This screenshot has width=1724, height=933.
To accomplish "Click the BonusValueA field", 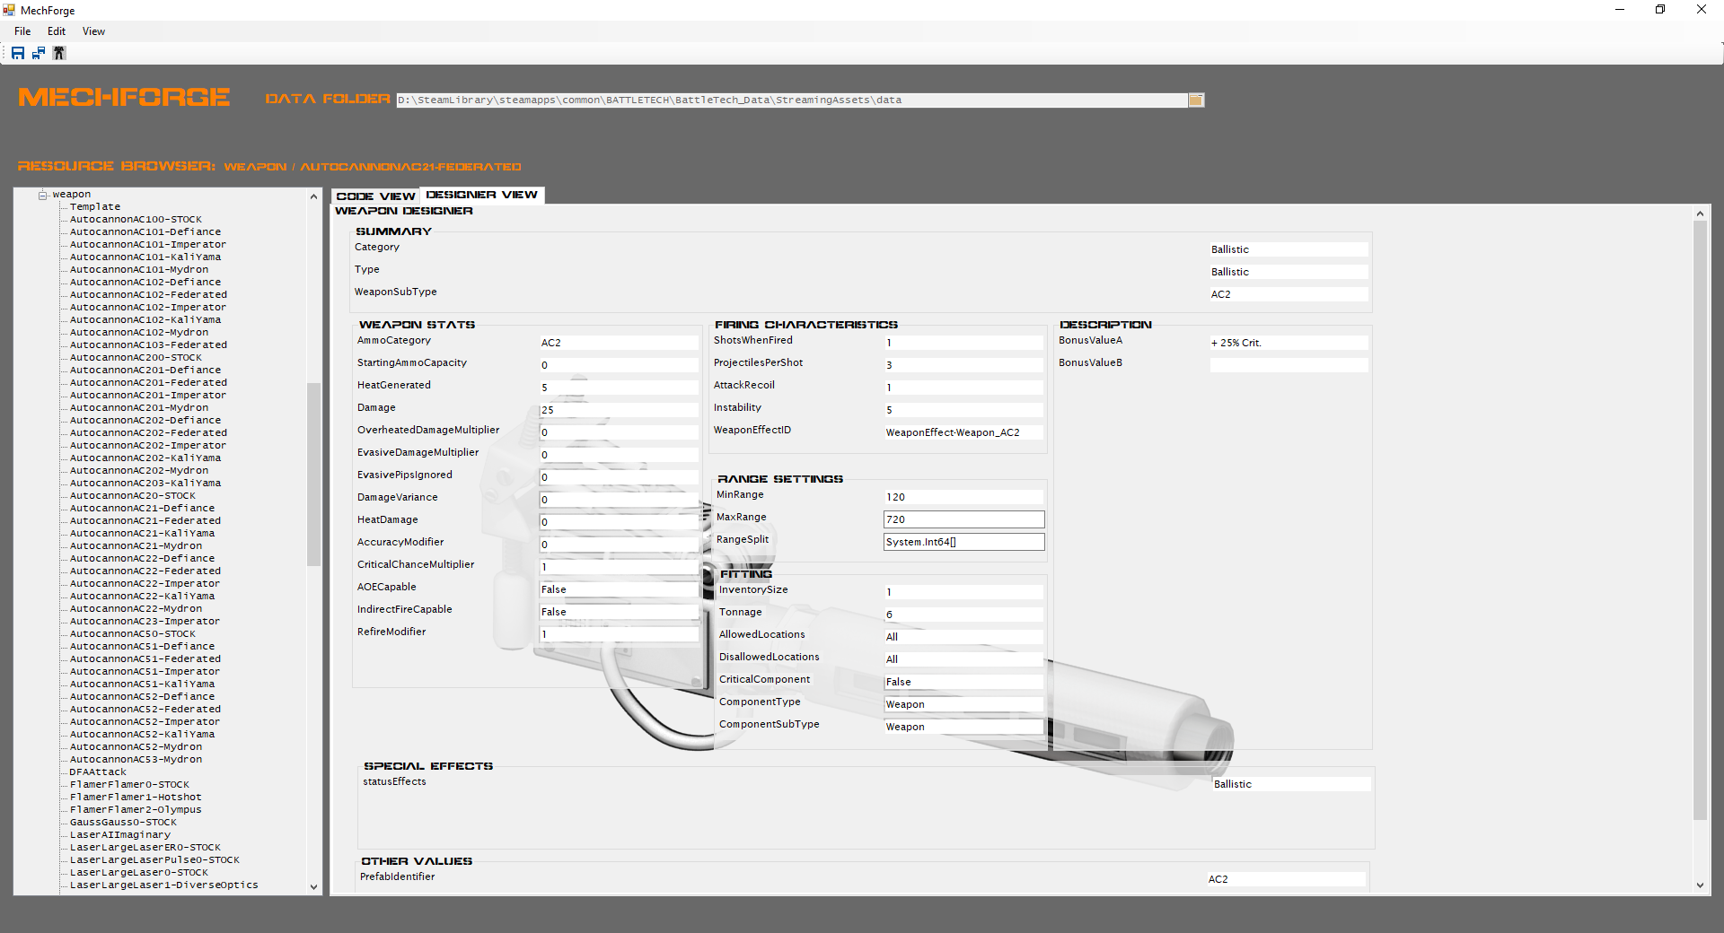I will [1289, 343].
